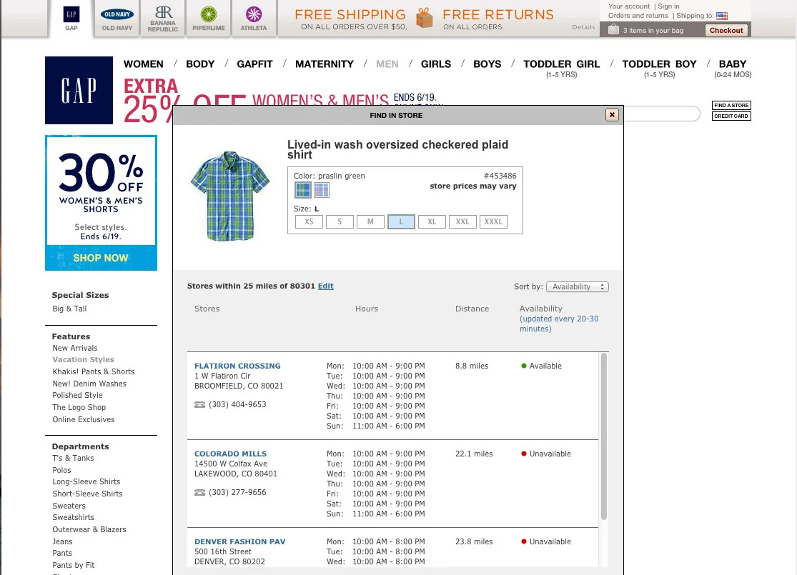Image resolution: width=797 pixels, height=575 pixels.
Task: Choose size M
Action: click(370, 222)
